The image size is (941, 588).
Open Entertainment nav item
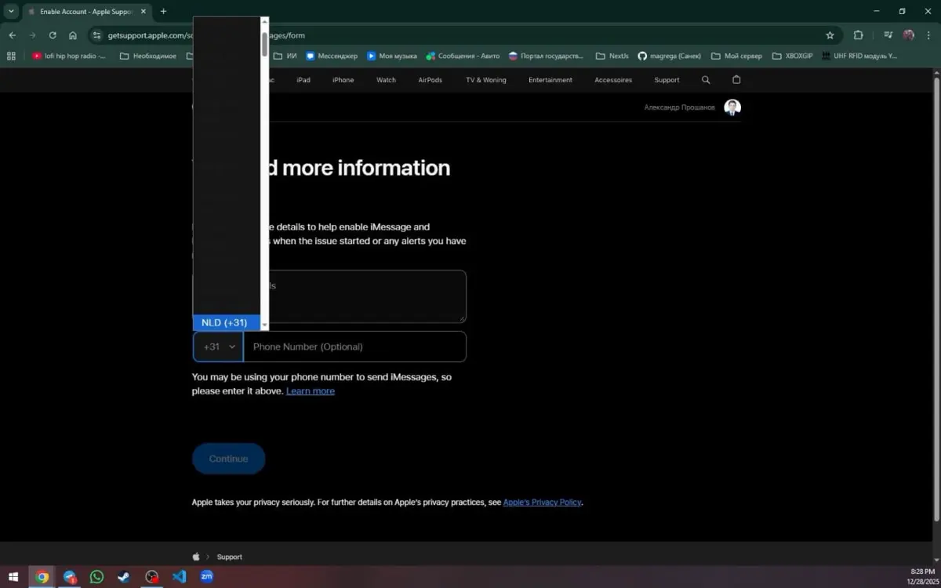tap(550, 80)
